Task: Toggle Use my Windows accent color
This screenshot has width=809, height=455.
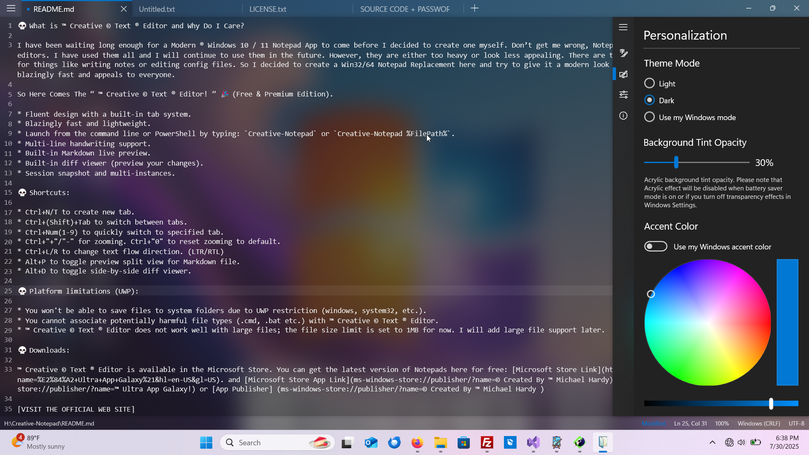Action: point(656,246)
